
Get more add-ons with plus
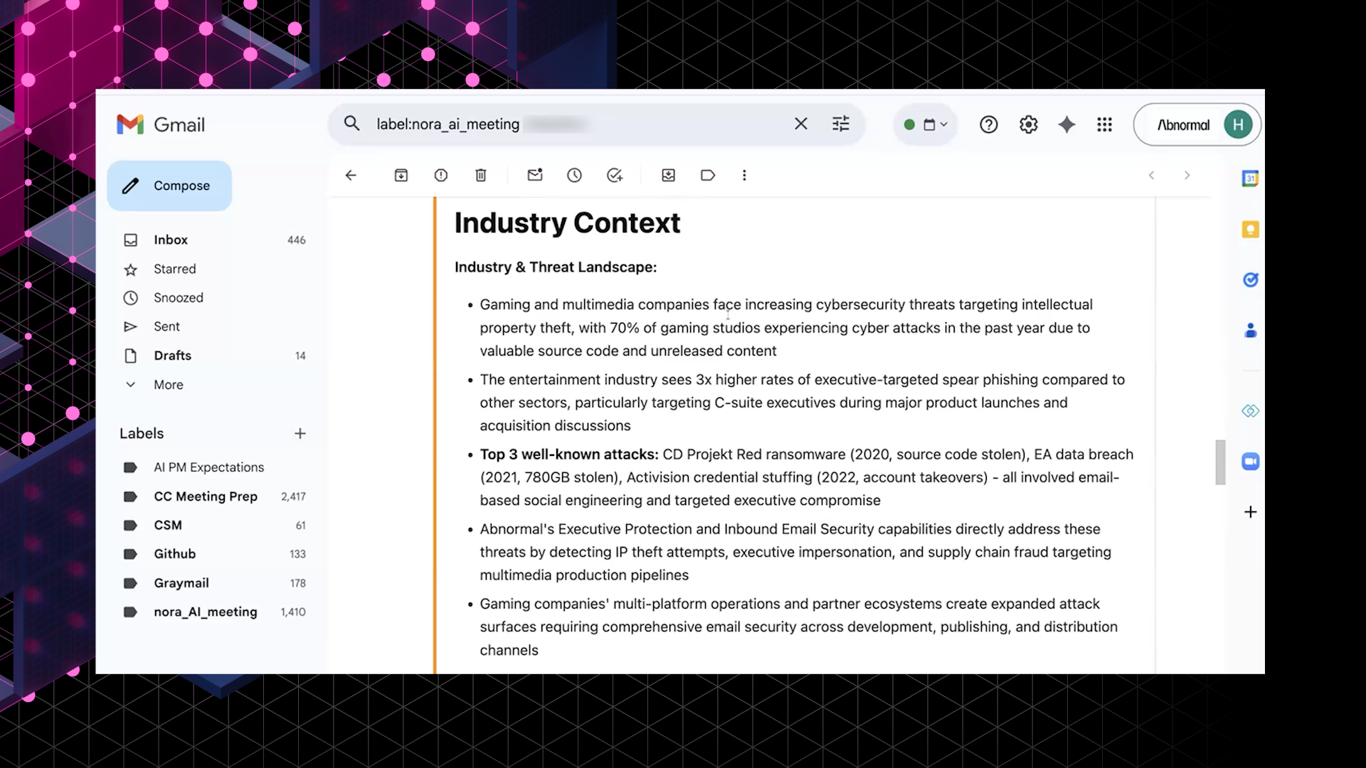click(1250, 512)
